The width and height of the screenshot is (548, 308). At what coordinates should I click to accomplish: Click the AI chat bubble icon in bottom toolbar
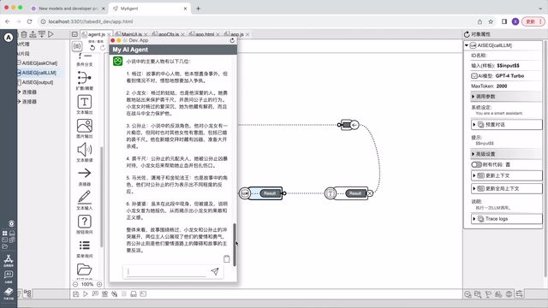coord(95,294)
